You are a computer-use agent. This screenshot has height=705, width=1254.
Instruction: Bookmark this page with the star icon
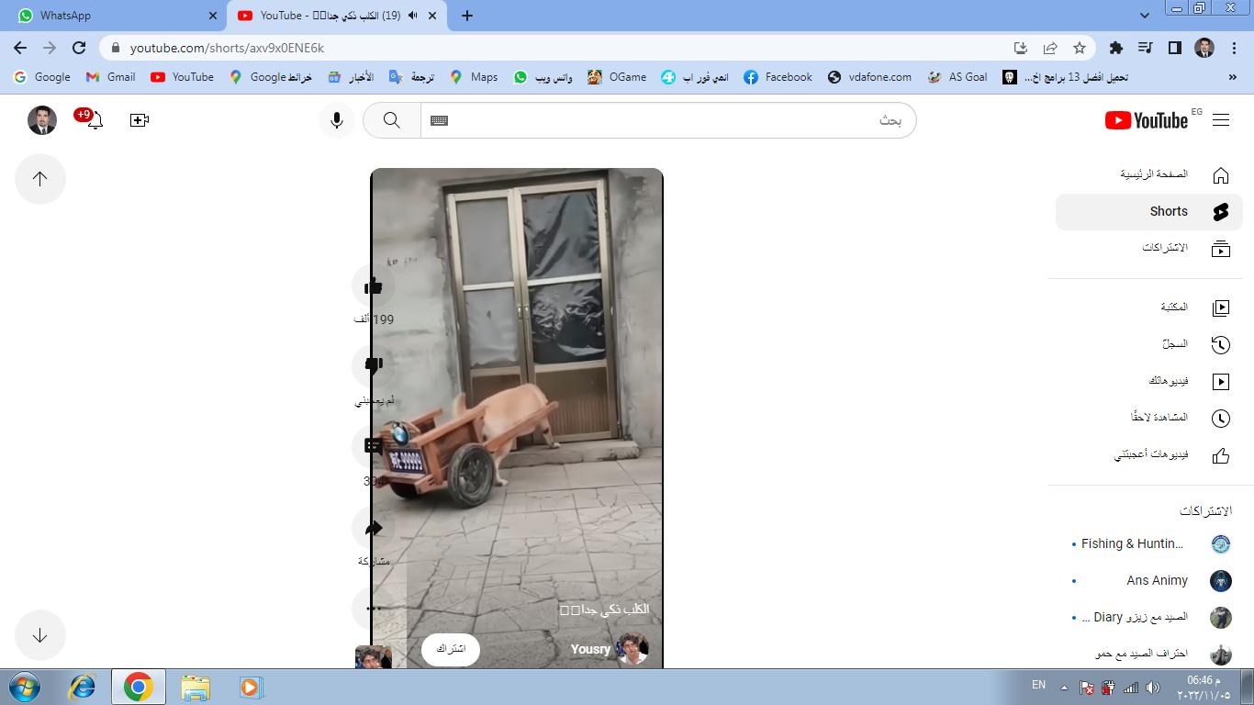tap(1080, 48)
